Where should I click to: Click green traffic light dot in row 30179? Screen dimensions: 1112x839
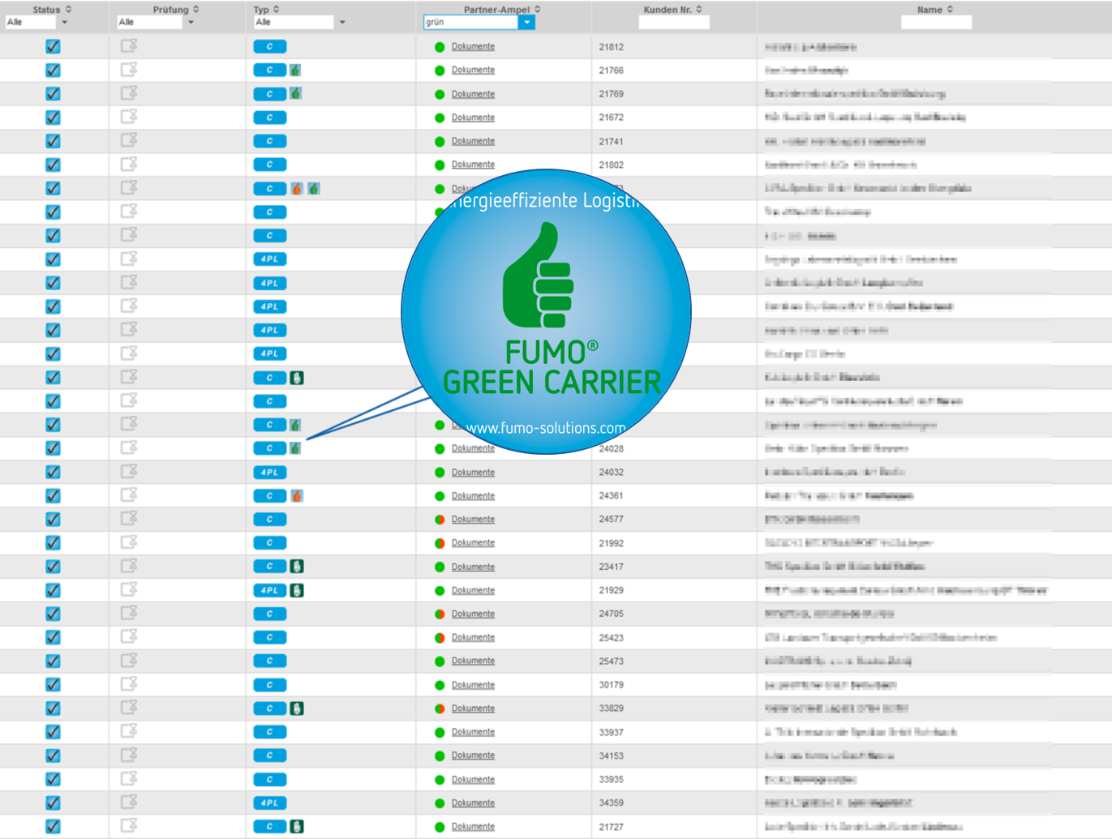[440, 686]
